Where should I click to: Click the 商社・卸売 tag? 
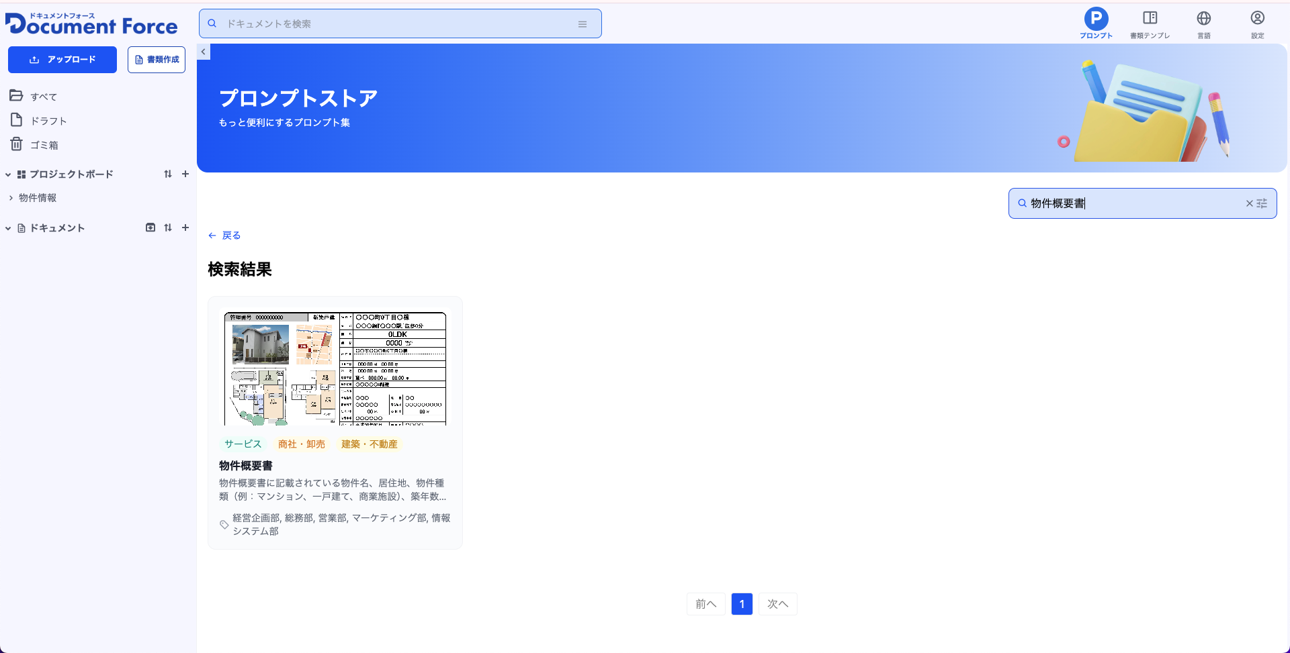pos(302,444)
